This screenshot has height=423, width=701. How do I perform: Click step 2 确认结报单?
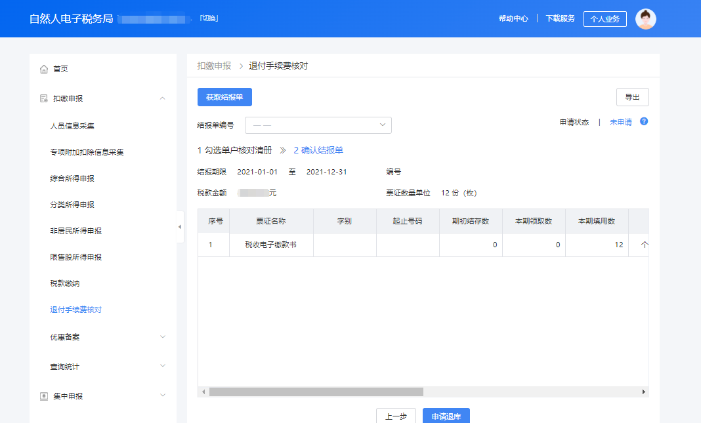318,151
